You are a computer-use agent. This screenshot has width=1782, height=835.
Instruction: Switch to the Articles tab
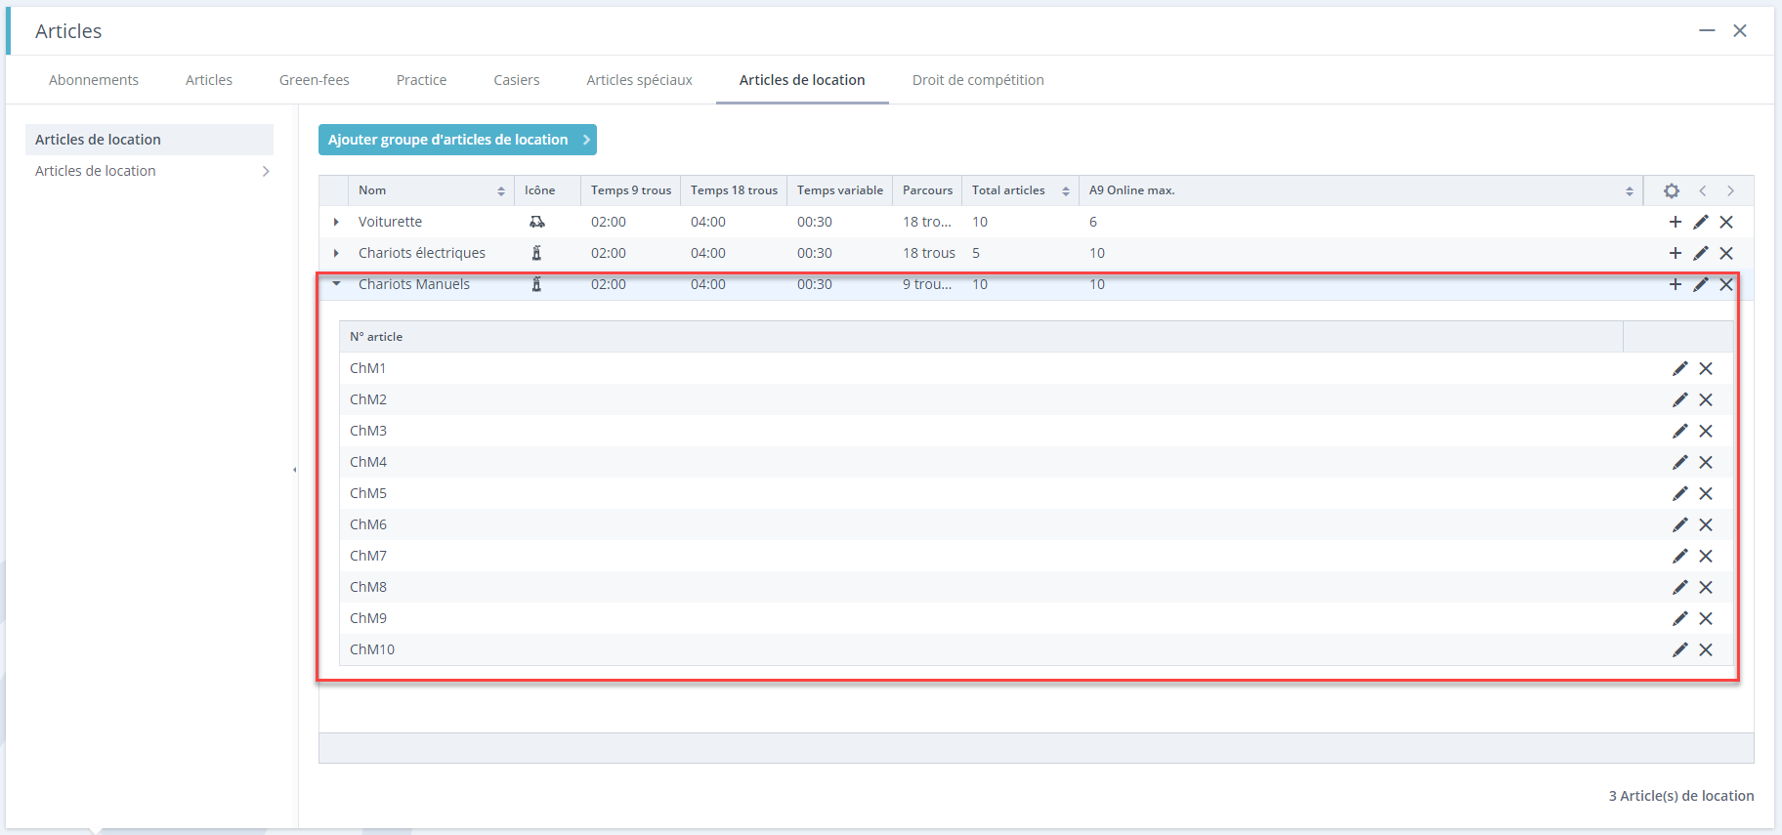pyautogui.click(x=209, y=80)
